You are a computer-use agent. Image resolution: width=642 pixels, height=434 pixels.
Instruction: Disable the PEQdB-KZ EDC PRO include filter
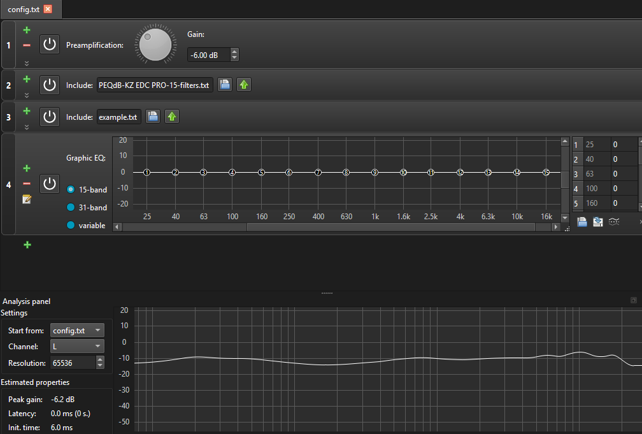[50, 85]
